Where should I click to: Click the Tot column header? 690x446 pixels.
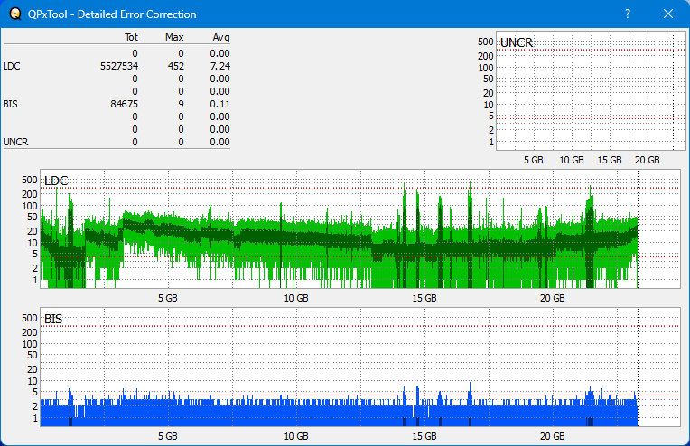click(131, 37)
